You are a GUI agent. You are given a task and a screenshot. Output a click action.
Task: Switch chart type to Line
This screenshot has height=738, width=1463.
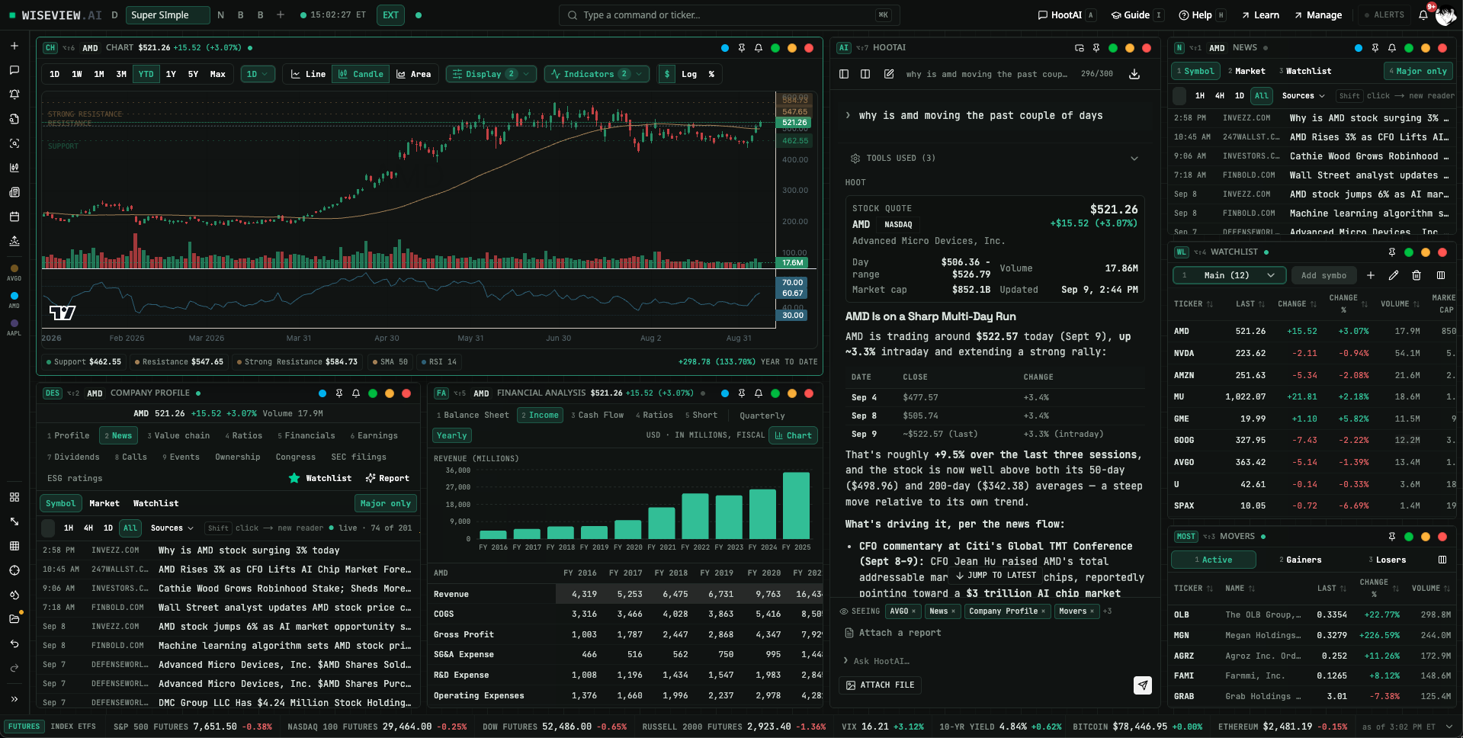308,74
